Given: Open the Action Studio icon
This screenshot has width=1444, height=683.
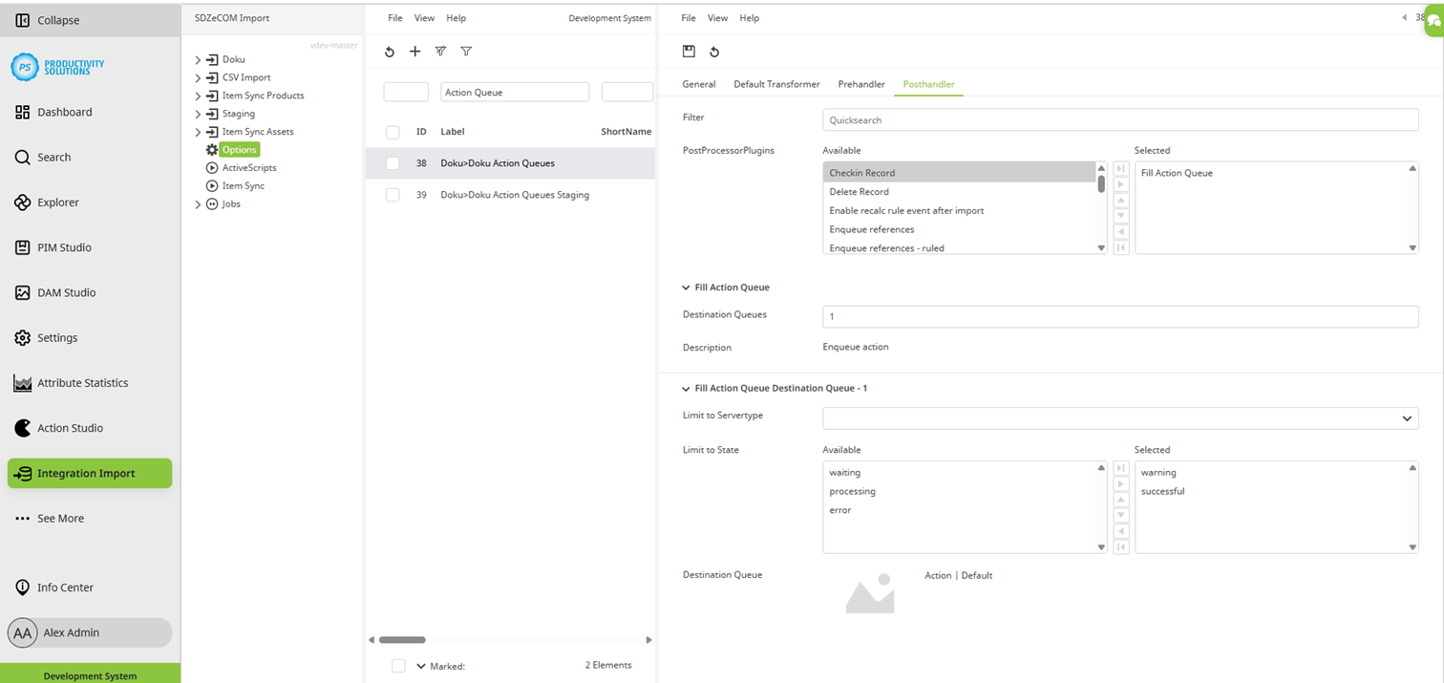Looking at the screenshot, I should point(23,428).
